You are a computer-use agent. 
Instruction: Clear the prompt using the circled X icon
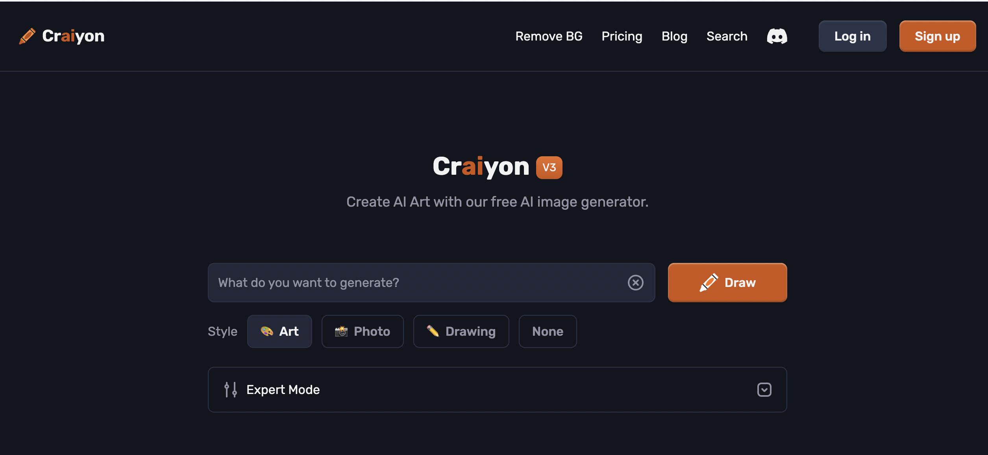pos(635,283)
